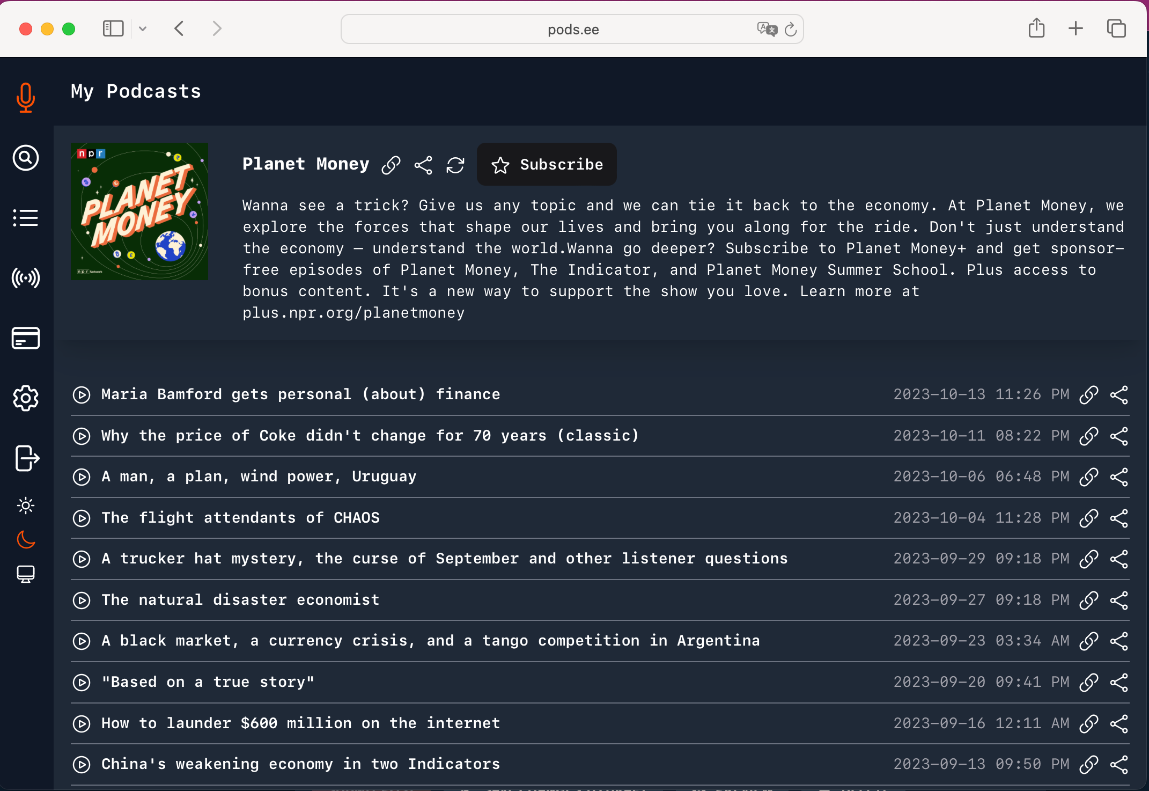Open "The flight attendants of CHAOS" episode
The image size is (1149, 791).
pos(240,518)
